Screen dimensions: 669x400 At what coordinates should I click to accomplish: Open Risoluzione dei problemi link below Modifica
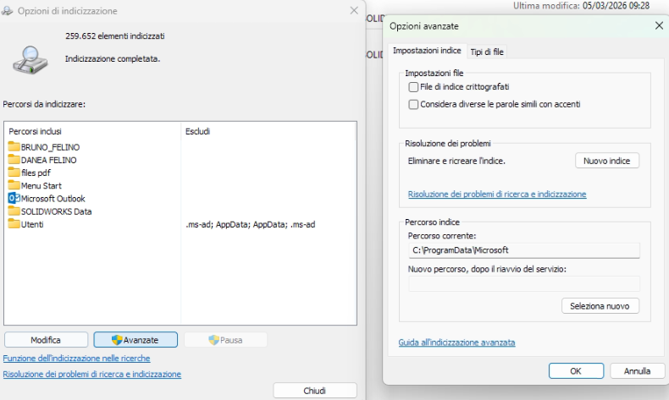click(92, 374)
